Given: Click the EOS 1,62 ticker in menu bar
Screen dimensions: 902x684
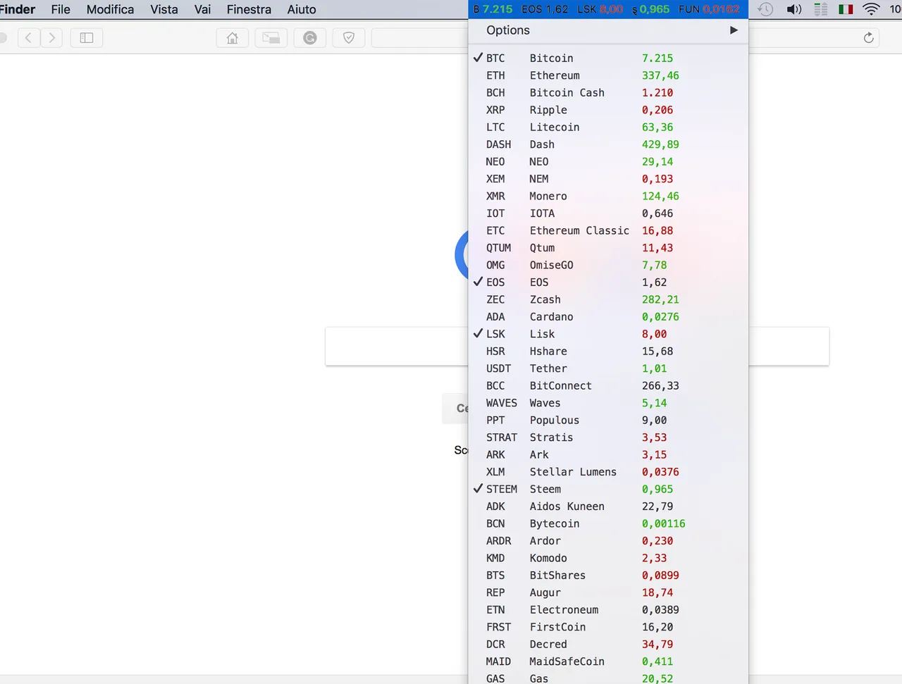Looking at the screenshot, I should coord(545,9).
